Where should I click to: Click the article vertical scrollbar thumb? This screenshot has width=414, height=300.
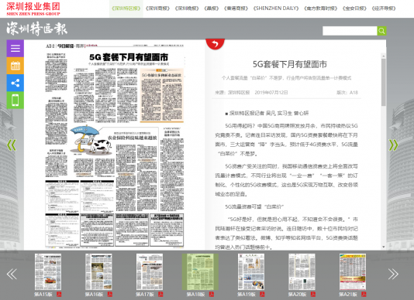[383, 83]
